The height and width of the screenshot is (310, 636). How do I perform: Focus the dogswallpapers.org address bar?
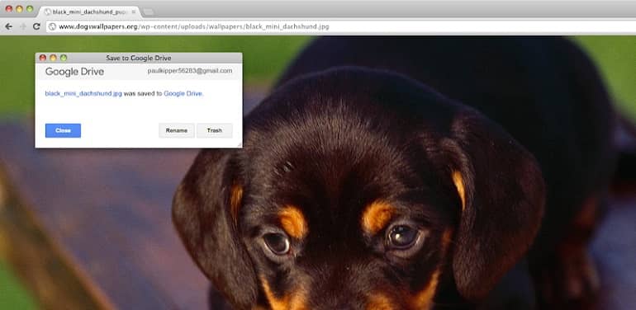click(340, 26)
